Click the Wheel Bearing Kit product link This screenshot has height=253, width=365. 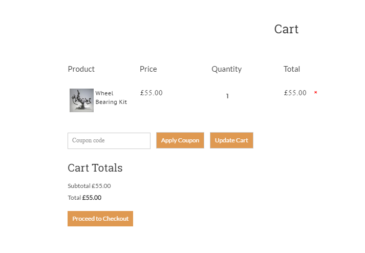tap(111, 97)
